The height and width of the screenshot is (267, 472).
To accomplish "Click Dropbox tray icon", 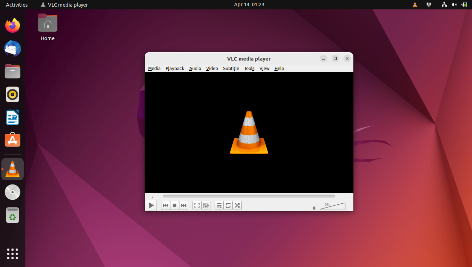I will (429, 5).
